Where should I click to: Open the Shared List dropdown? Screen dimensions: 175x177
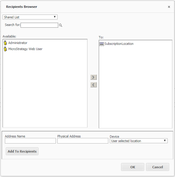(30, 17)
